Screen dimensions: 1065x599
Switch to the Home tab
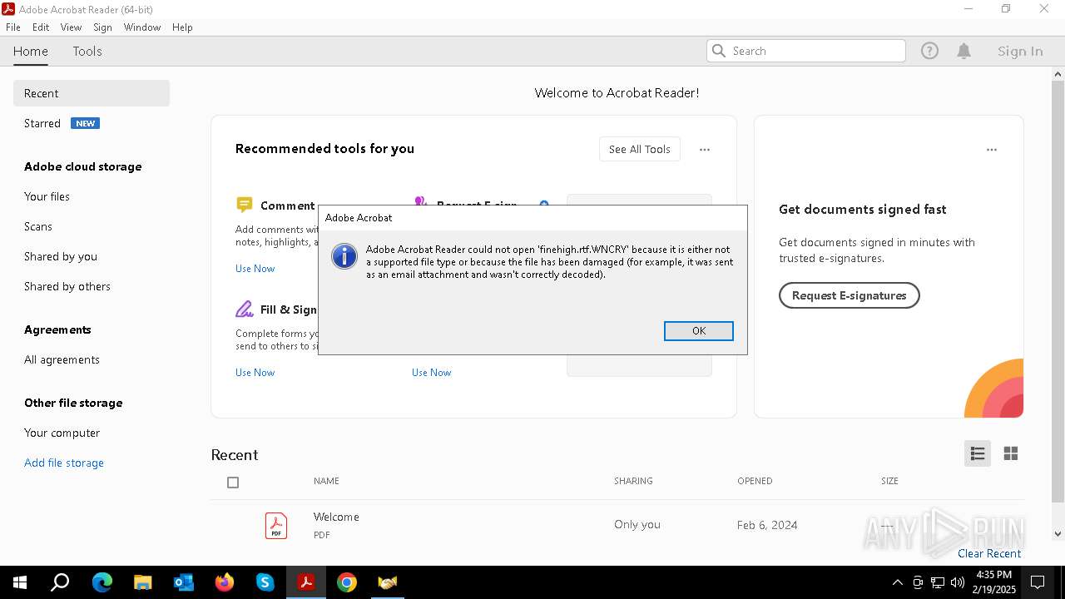tap(31, 52)
